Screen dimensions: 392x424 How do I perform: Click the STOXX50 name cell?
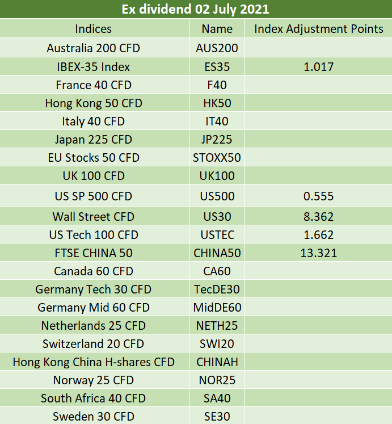pyautogui.click(x=217, y=158)
